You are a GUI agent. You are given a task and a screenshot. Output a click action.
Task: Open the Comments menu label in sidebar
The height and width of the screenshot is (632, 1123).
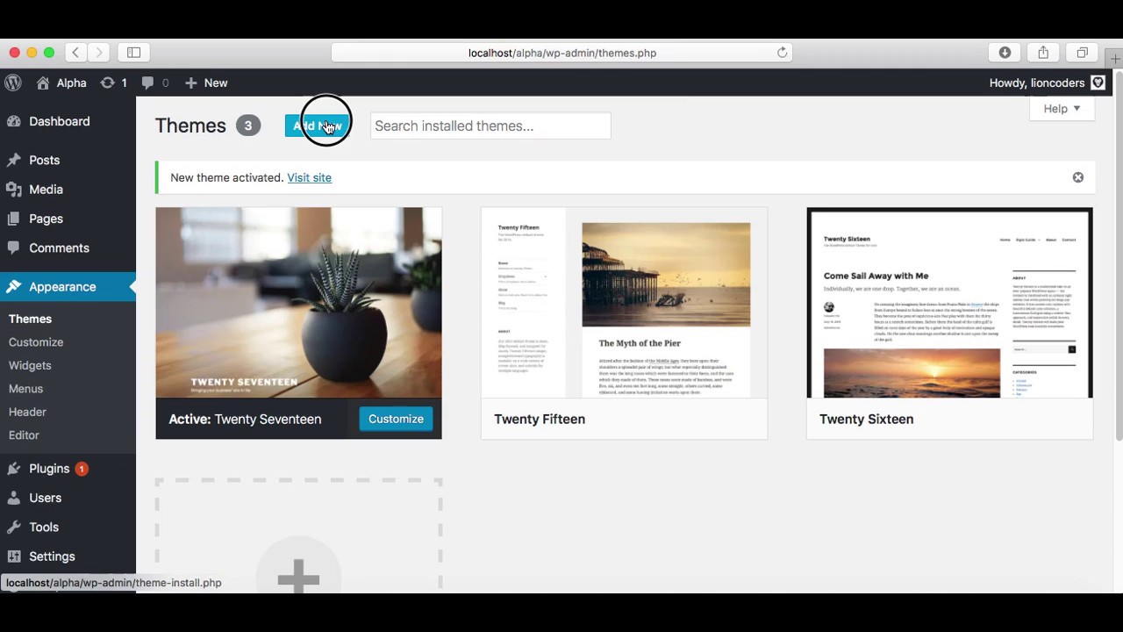[59, 248]
